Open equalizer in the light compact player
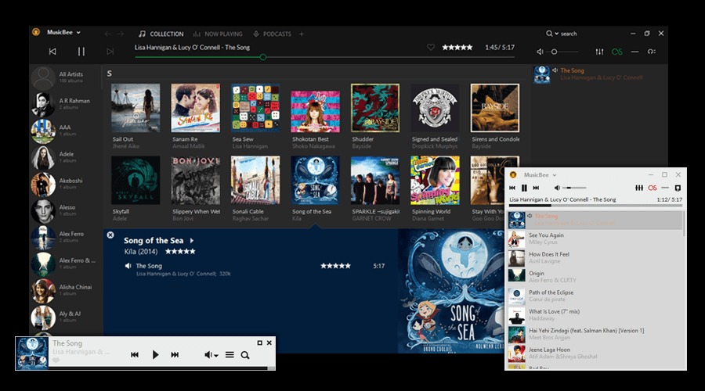705x391 pixels. click(638, 188)
